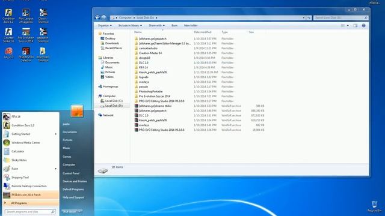
Task: Click Computer in the address bar breadcrumb
Action: point(125,17)
